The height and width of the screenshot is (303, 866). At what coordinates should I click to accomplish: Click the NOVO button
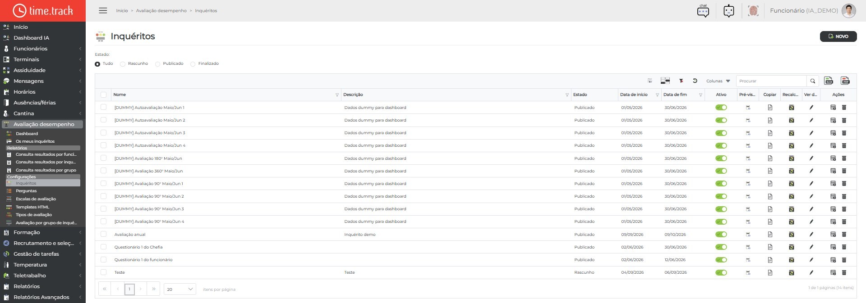tap(838, 36)
